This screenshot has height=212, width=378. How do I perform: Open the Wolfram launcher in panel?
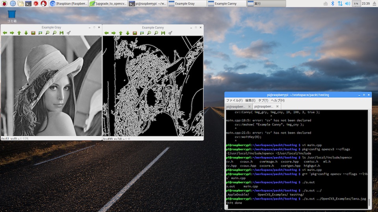[x=44, y=4]
